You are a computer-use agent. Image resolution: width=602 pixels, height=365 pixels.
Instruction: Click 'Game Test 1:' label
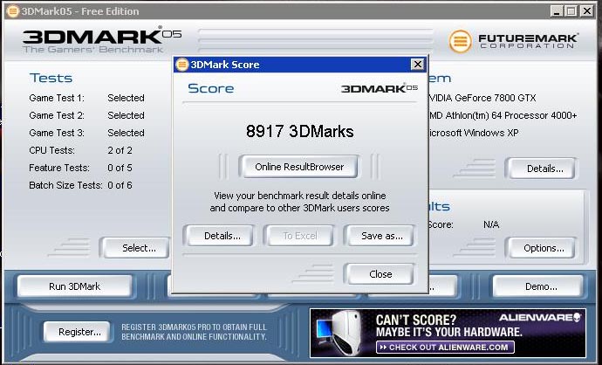57,98
